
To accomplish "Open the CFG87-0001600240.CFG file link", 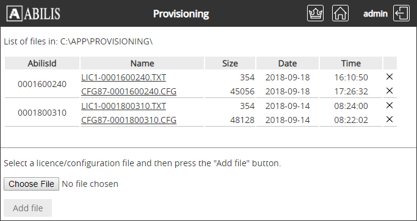I will 129,91.
